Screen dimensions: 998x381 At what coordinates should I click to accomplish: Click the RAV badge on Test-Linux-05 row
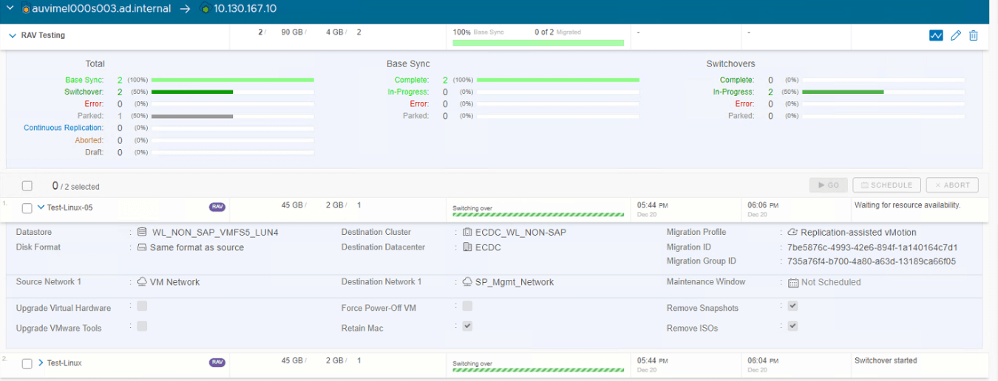coord(217,207)
